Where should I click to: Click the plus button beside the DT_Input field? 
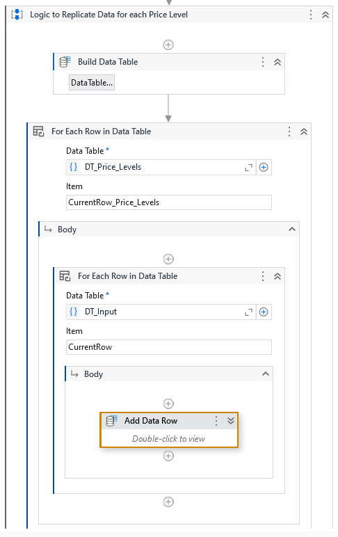264,312
